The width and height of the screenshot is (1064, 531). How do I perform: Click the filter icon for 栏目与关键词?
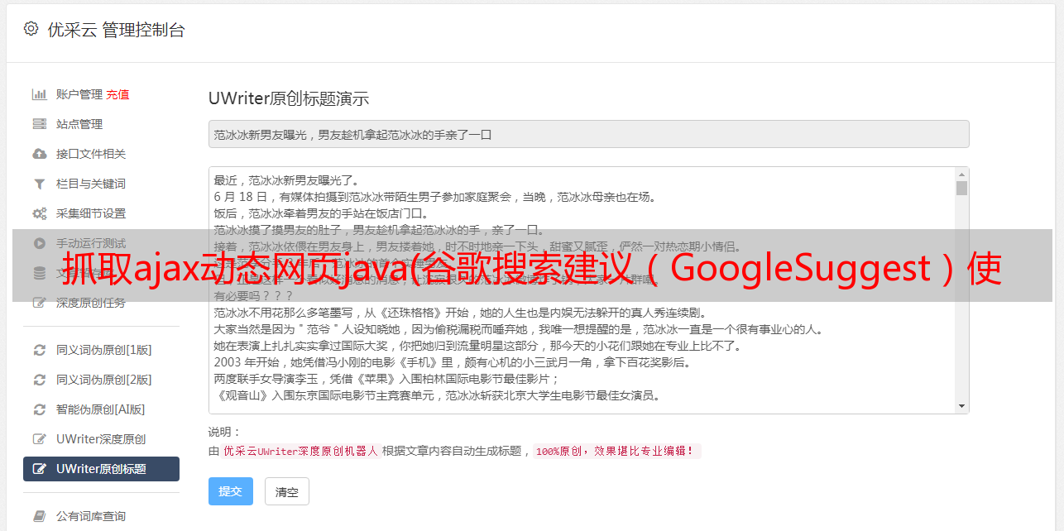click(39, 184)
